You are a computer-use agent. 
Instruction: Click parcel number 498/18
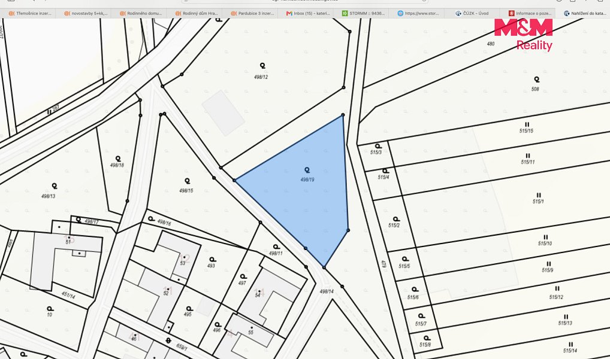point(117,165)
